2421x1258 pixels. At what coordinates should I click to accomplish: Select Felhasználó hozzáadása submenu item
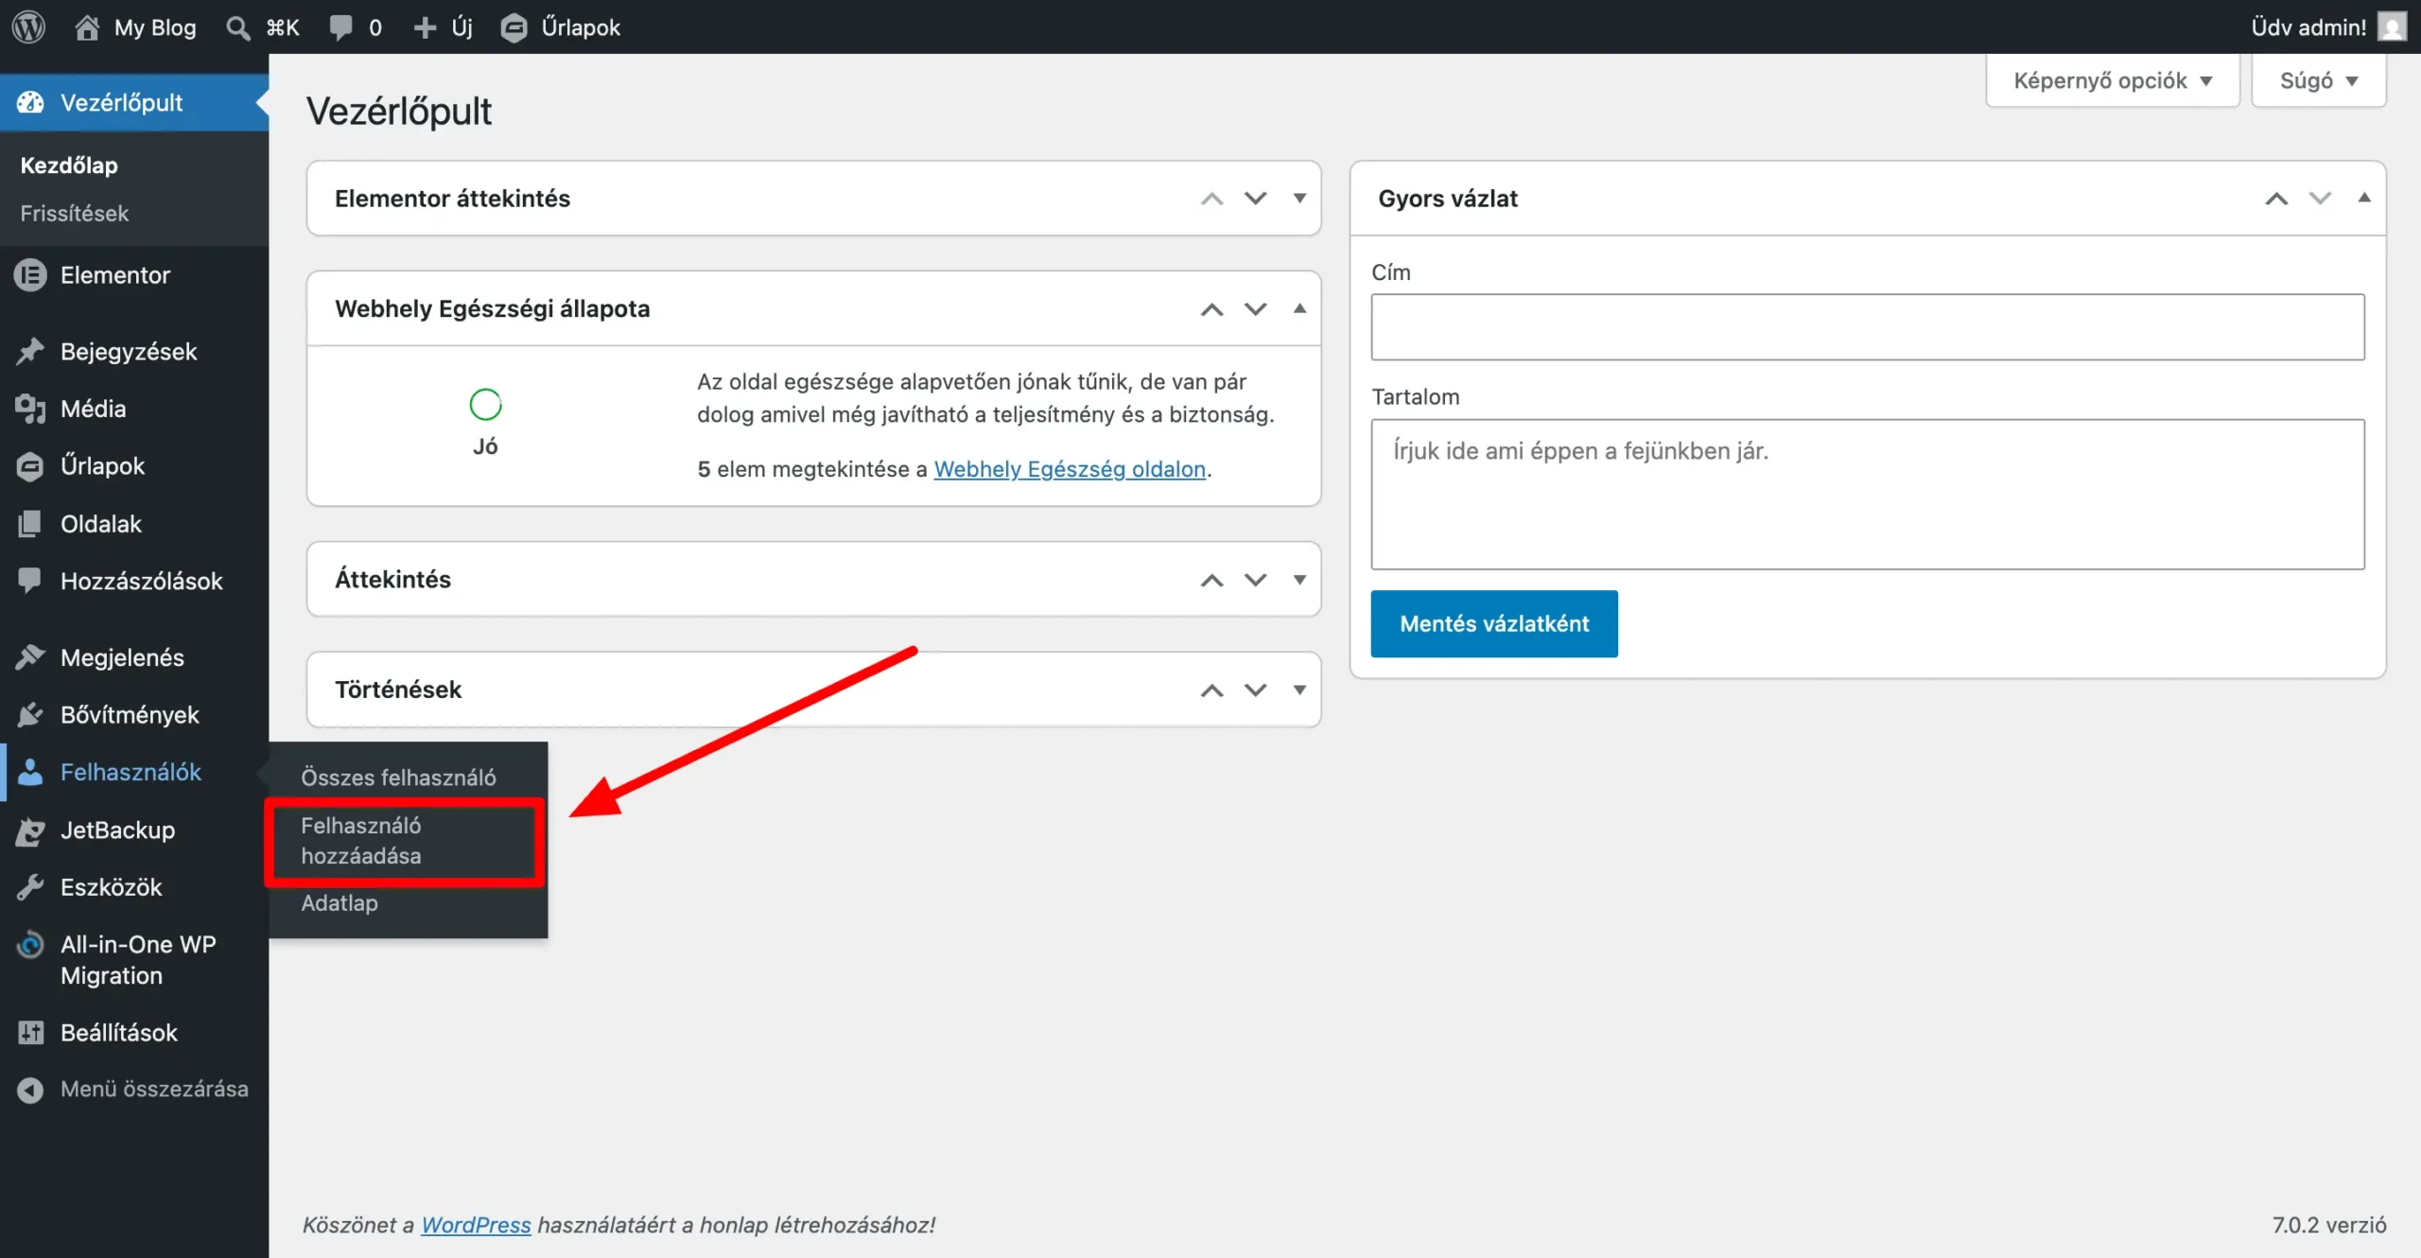click(x=361, y=841)
